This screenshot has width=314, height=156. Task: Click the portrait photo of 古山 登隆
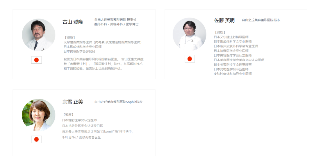39,35
